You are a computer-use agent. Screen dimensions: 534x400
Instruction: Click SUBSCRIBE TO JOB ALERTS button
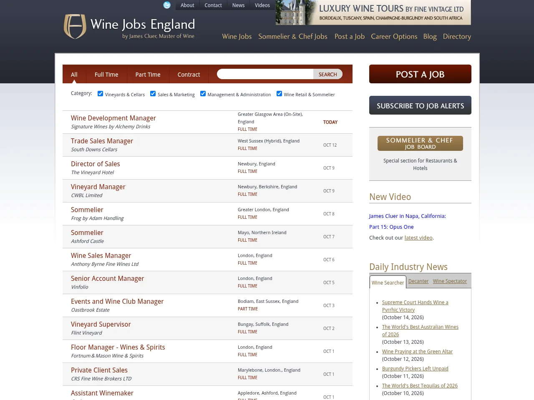420,105
